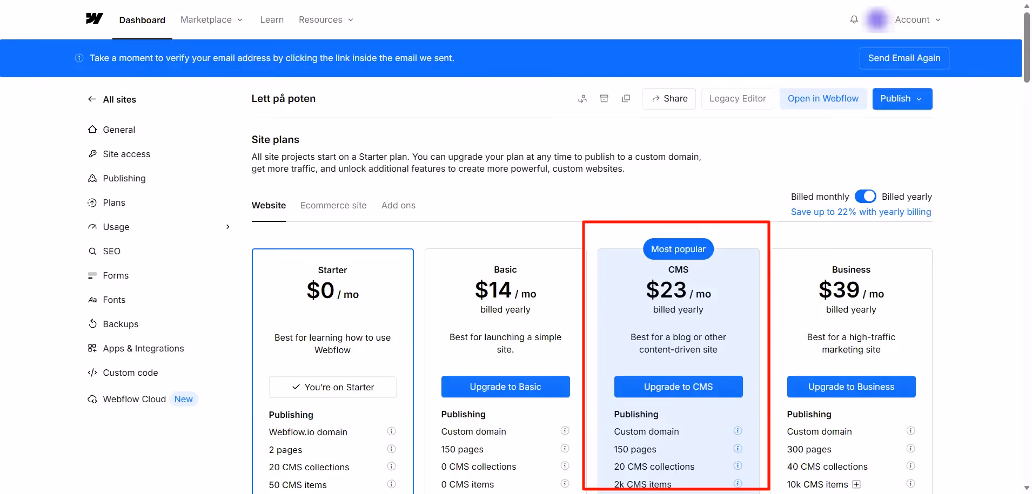Viewport: 1032px width, 494px height.
Task: Click the Webflow logo
Action: [95, 19]
